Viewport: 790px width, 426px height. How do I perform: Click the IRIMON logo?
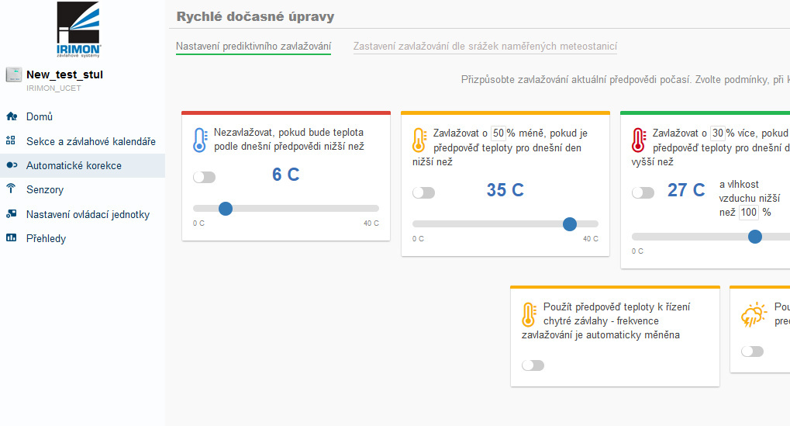pyautogui.click(x=79, y=30)
